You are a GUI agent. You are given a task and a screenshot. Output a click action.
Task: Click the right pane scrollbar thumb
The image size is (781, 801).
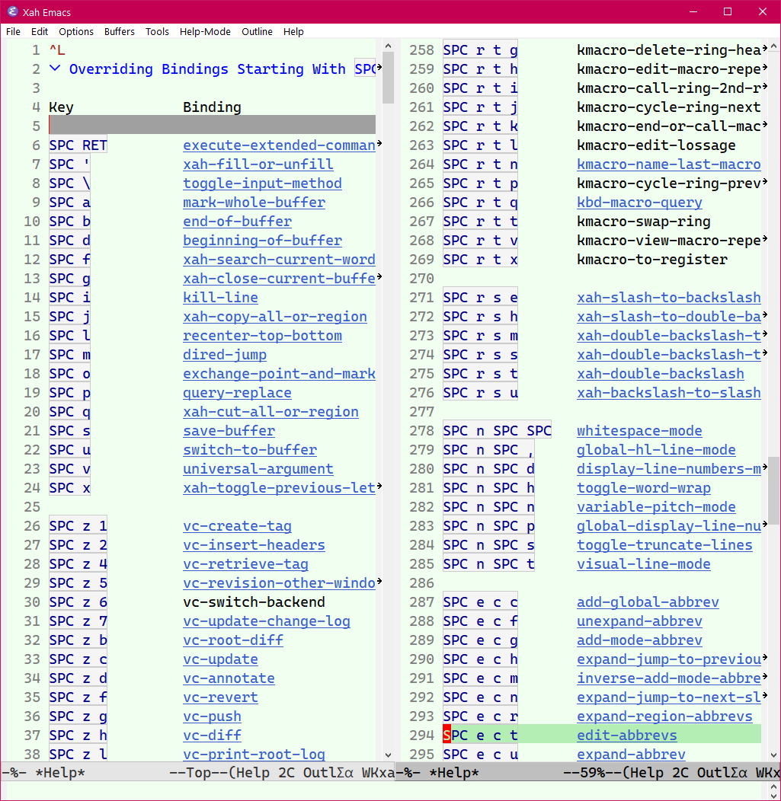tap(774, 490)
